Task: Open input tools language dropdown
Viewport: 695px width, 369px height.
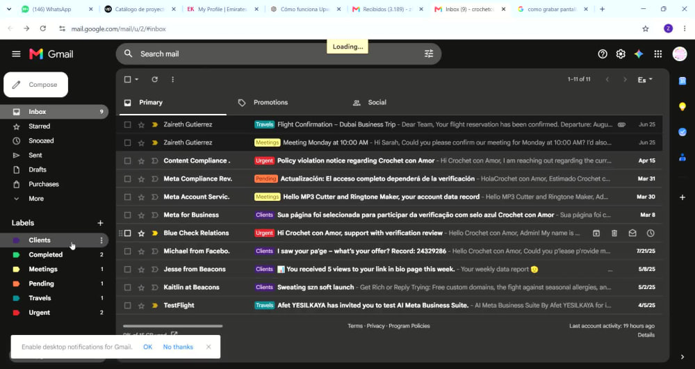Action: click(x=645, y=80)
